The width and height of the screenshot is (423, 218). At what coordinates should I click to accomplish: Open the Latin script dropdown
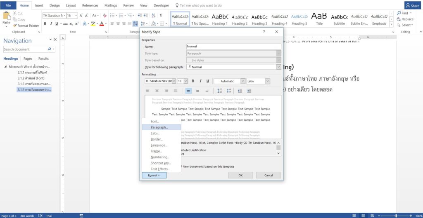[267, 81]
